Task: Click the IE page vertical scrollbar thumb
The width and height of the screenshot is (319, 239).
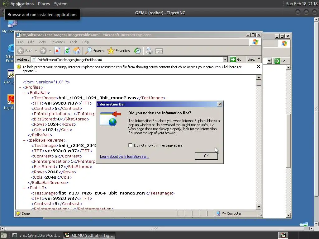Action: pyautogui.click(x=259, y=83)
